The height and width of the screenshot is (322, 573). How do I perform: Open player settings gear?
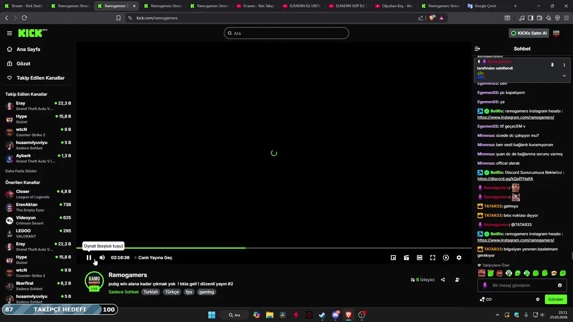459,258
